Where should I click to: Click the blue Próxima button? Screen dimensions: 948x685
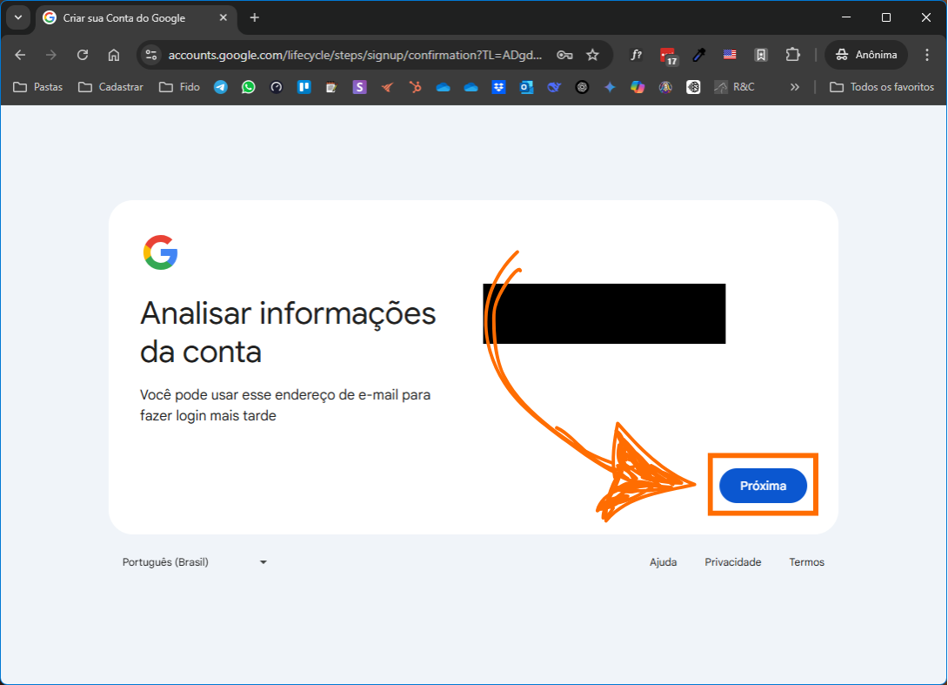coord(763,486)
